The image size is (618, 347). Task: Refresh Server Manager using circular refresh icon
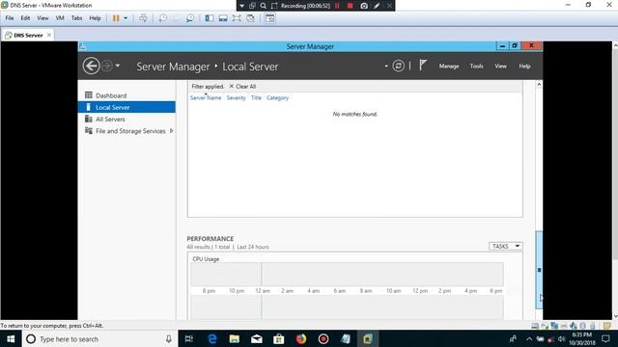click(398, 66)
